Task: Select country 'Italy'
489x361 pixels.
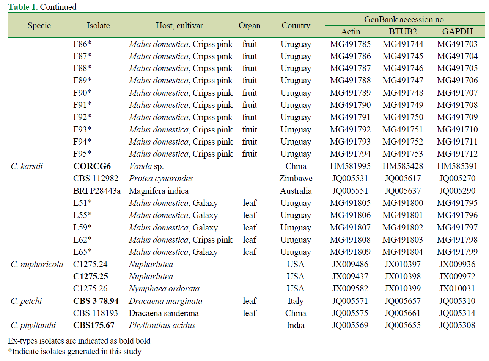Action: [296, 301]
